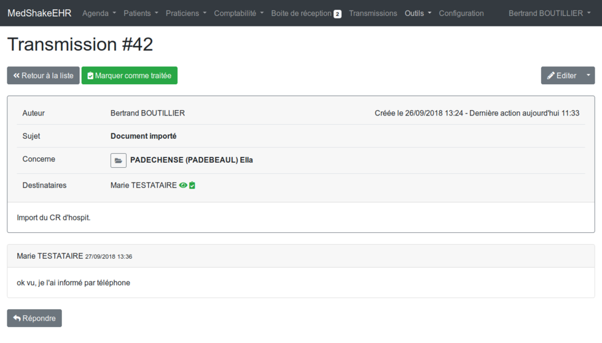602x343 pixels.
Task: Open patient folder icon next to PADECHENSE
Action: coord(118,160)
